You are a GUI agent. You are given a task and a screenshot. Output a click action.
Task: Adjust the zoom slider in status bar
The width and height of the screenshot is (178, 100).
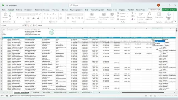tap(165, 96)
